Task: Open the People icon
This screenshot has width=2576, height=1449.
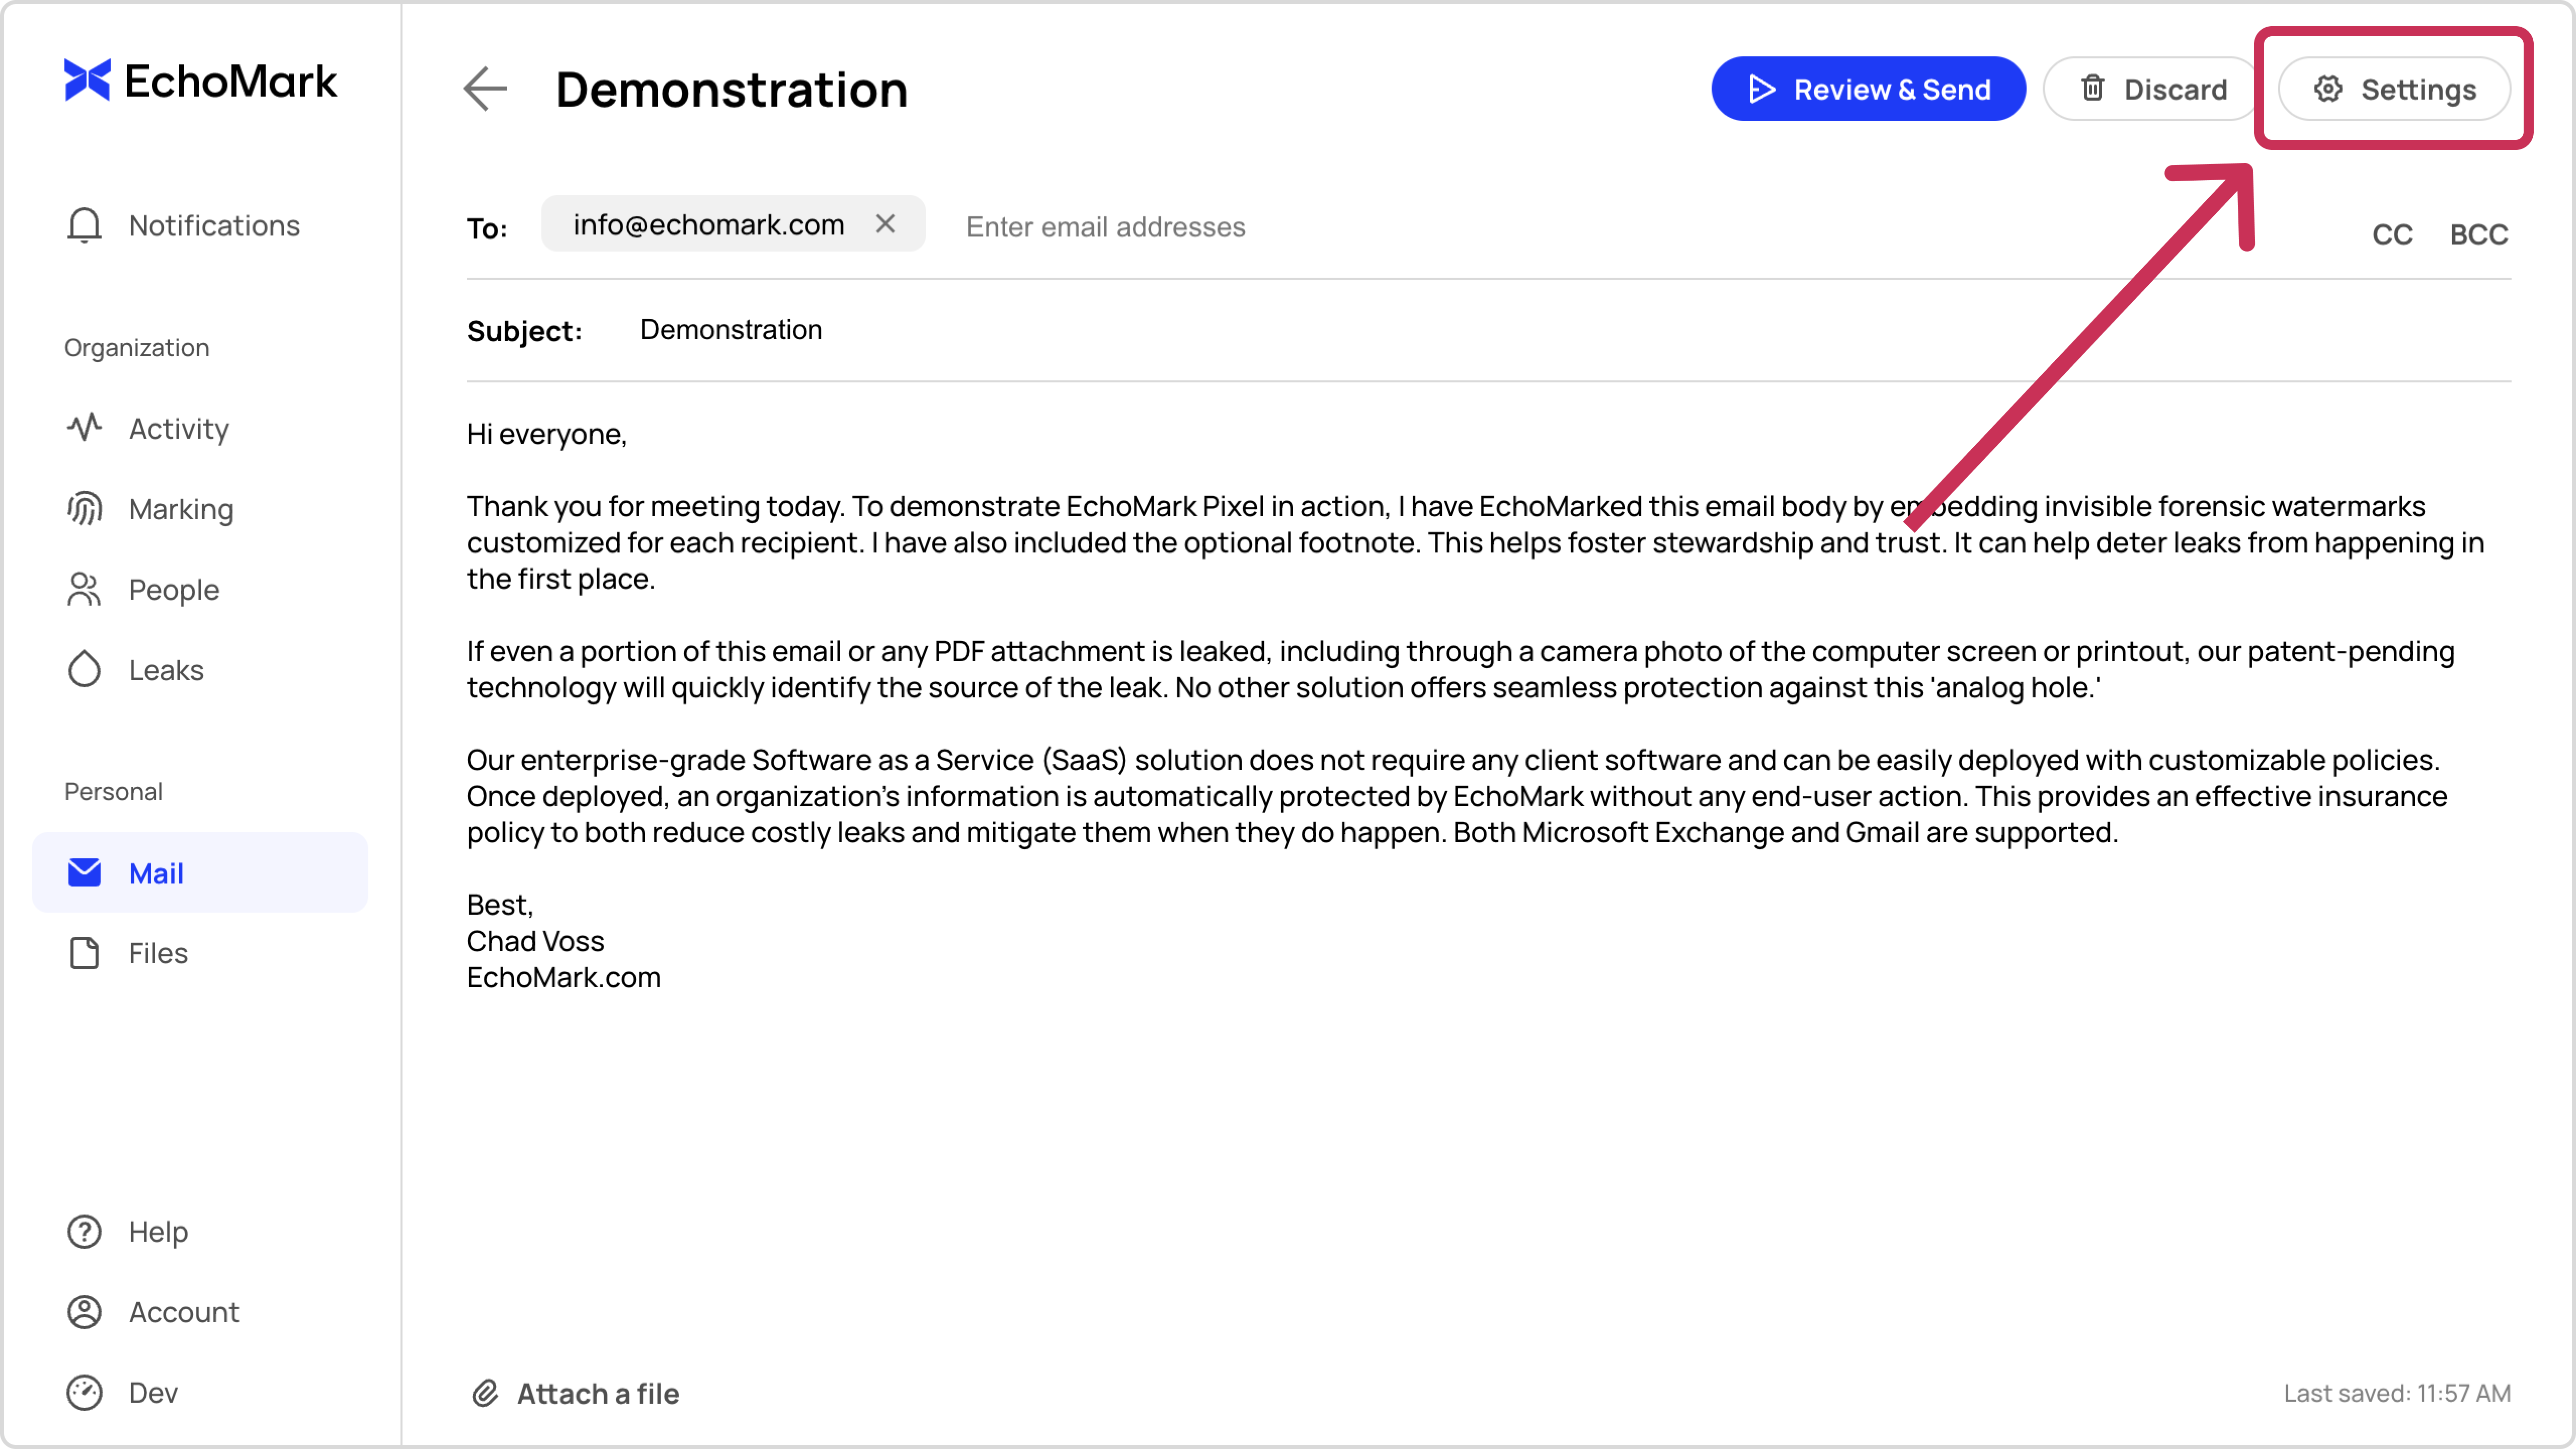Action: pyautogui.click(x=84, y=590)
